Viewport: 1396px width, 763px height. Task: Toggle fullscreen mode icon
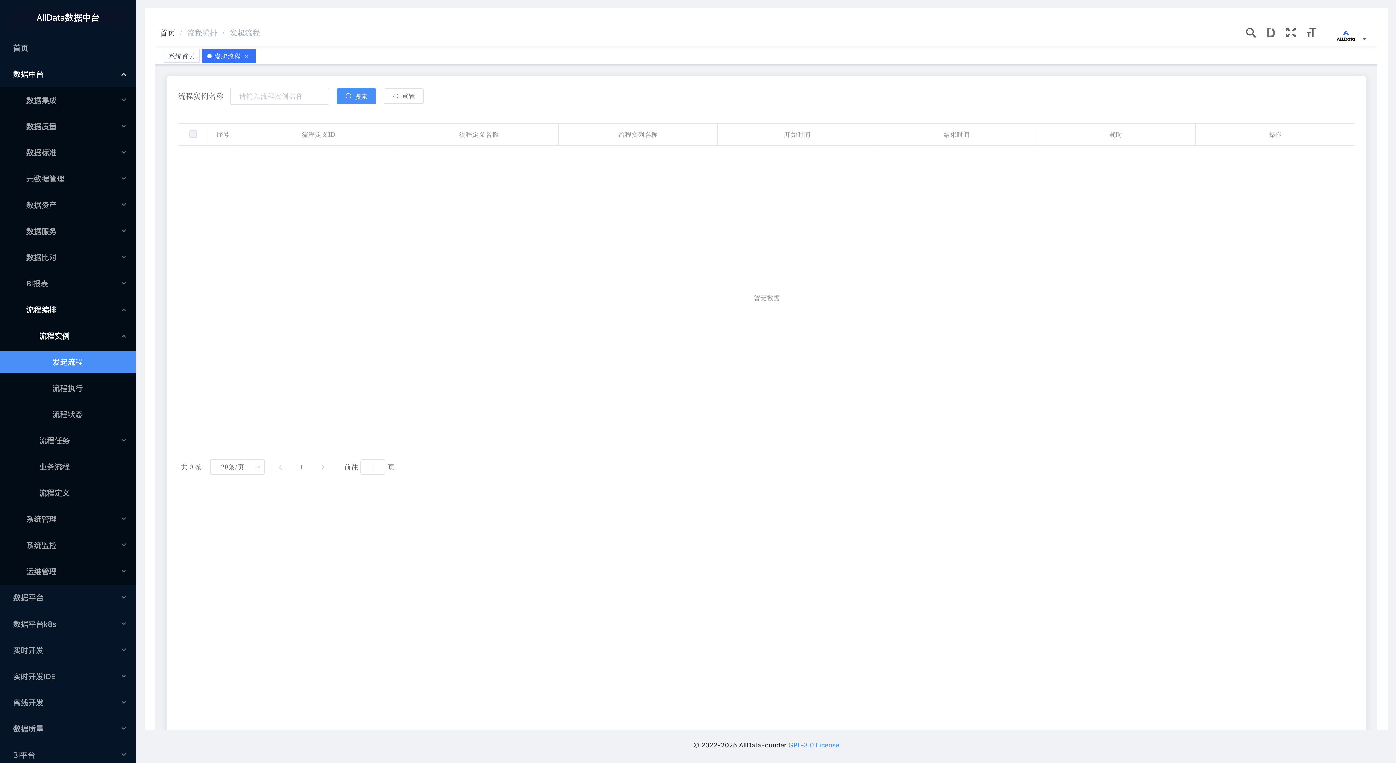[1291, 33]
